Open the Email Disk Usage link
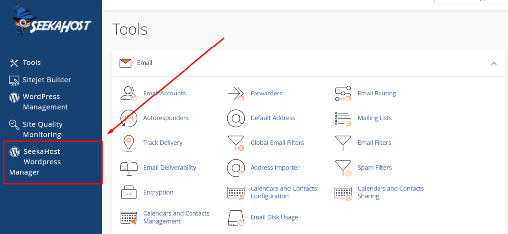508x234 pixels. click(x=274, y=217)
